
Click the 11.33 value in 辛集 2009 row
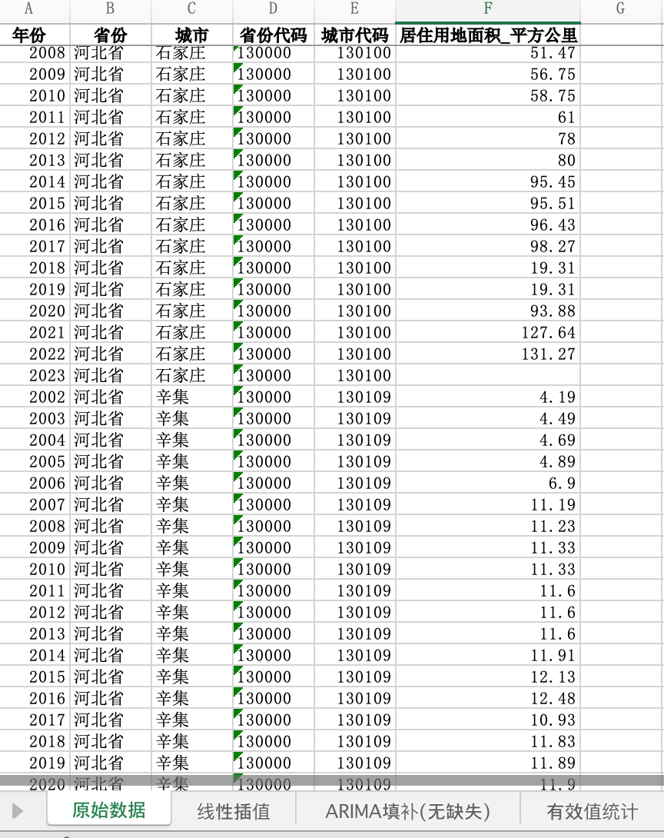click(488, 547)
